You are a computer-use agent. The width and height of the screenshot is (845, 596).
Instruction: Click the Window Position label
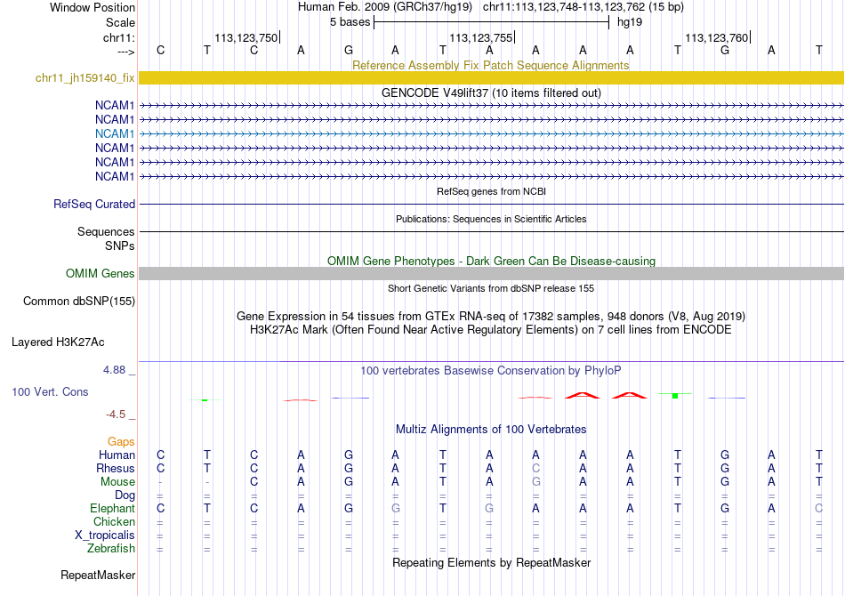pyautogui.click(x=93, y=7)
